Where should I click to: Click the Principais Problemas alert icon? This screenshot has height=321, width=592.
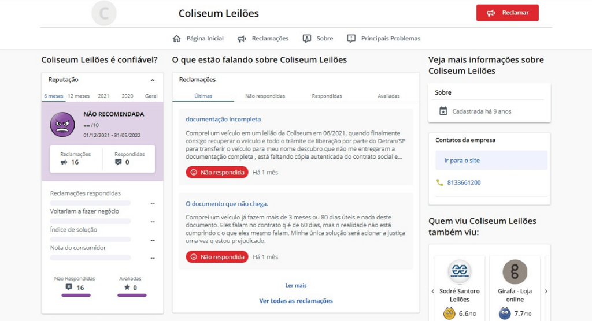coord(351,39)
